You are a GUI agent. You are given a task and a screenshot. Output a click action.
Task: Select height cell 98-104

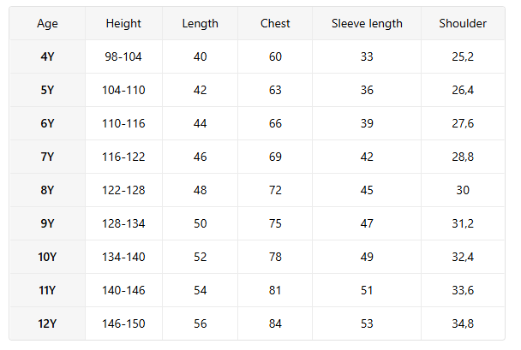click(x=123, y=56)
